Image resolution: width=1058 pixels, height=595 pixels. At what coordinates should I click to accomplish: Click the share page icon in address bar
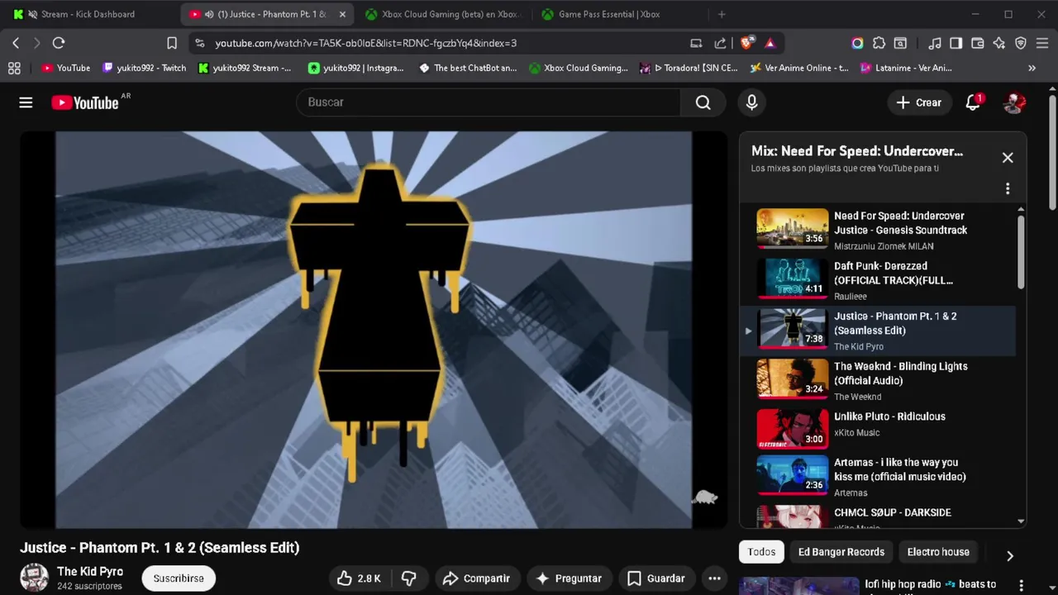tap(720, 43)
